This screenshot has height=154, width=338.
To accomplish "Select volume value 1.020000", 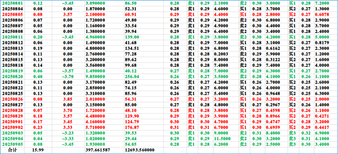I will (95, 139).
